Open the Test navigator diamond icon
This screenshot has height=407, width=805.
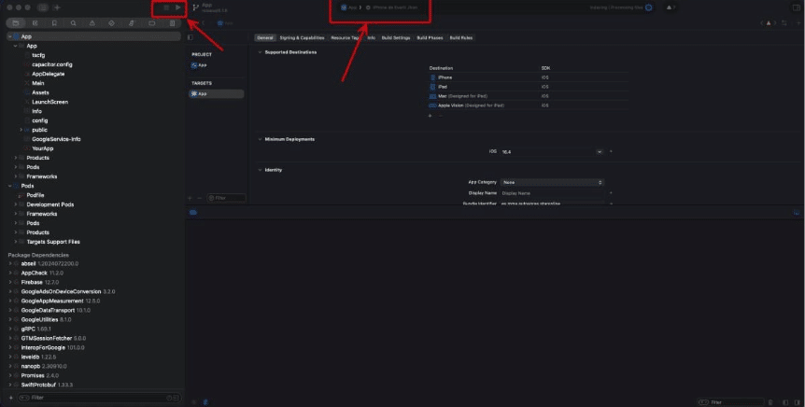[112, 23]
